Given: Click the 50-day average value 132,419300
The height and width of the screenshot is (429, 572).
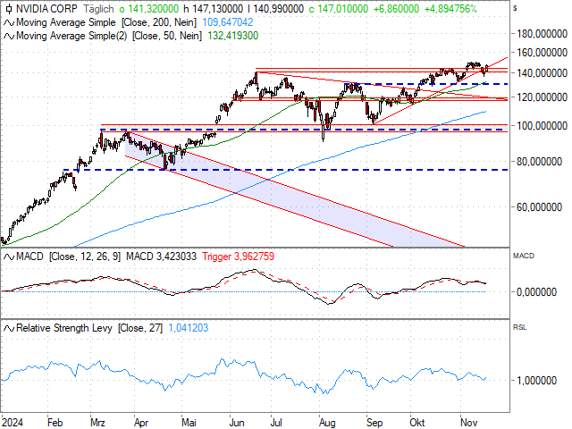Looking at the screenshot, I should point(232,36).
